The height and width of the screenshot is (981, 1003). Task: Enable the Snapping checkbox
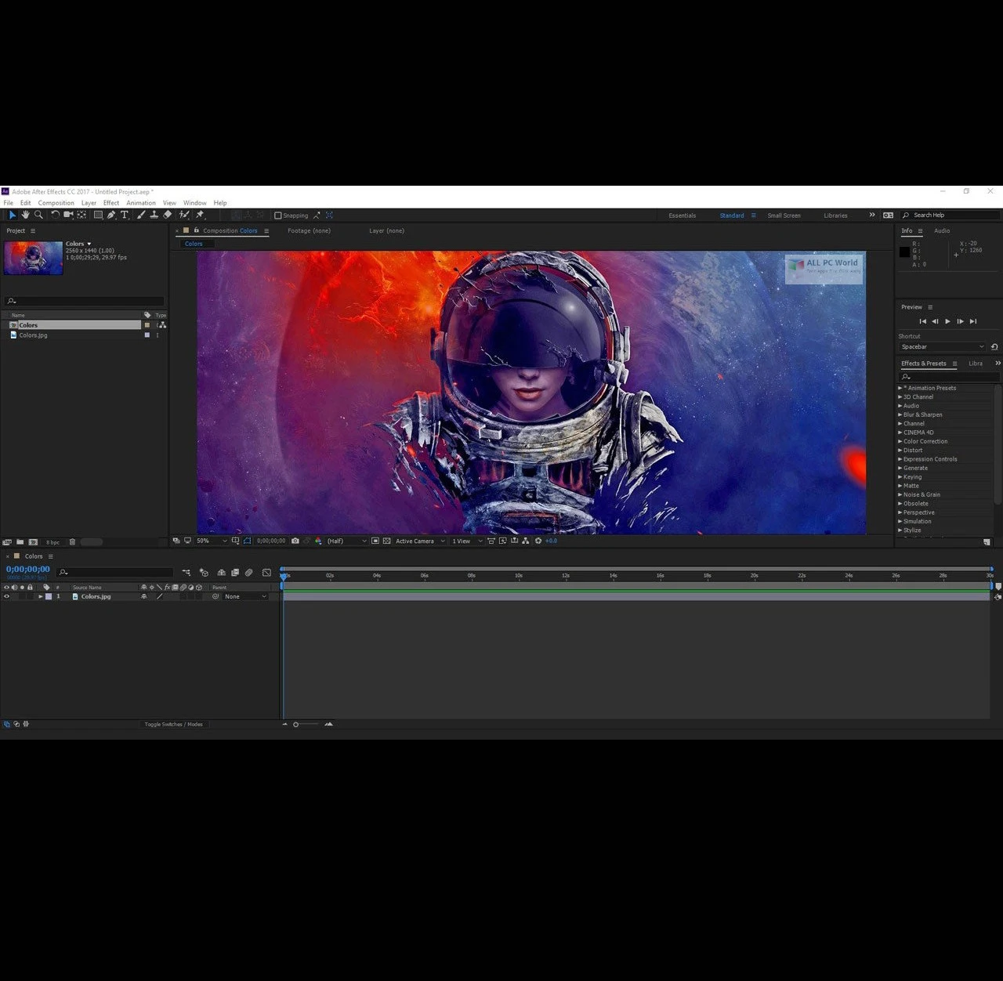(278, 215)
